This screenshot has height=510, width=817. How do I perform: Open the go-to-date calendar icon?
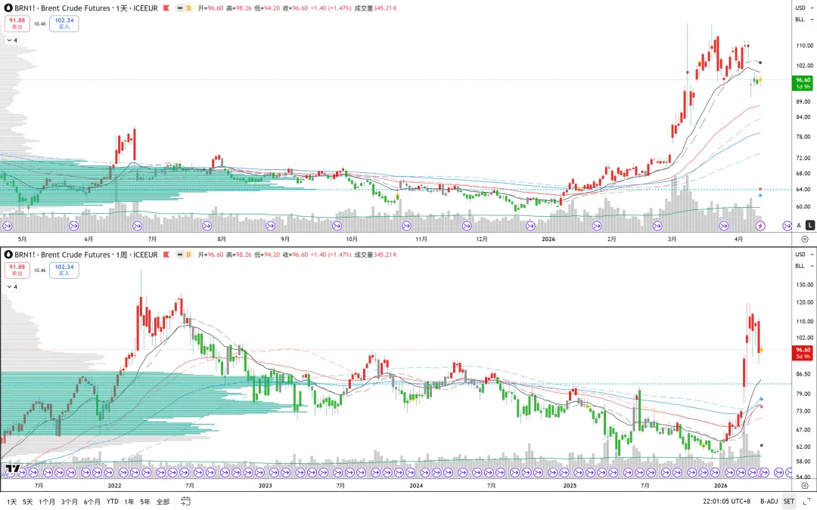coord(185,501)
